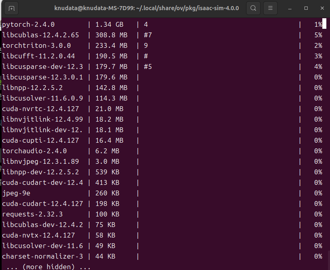Viewport: 330px width, 270px height.
Task: Click the 260 KB size value
Action: (107, 193)
